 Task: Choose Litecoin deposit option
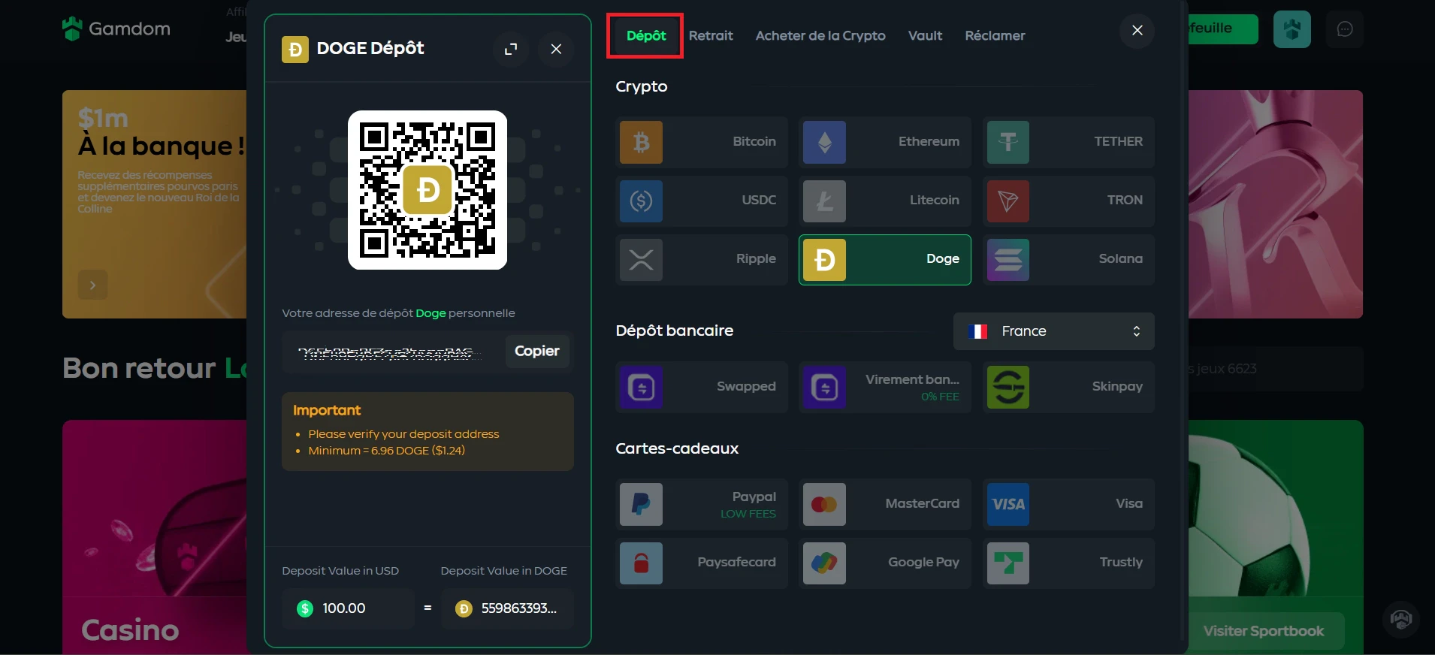tap(885, 201)
